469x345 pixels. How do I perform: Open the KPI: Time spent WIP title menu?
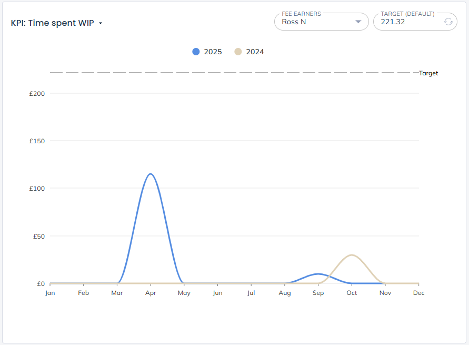point(53,23)
